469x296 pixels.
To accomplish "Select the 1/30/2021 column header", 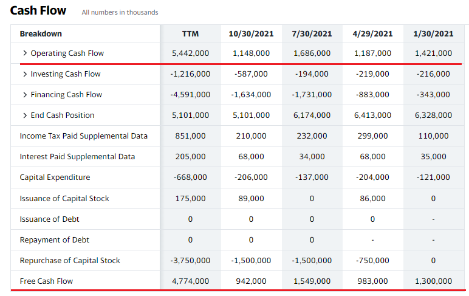I will [x=433, y=33].
